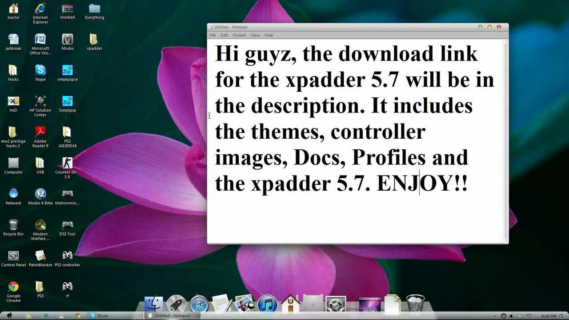The height and width of the screenshot is (320, 569).
Task: Open Internet Explorer pinned on the taskbar
Action: [x=45, y=316]
